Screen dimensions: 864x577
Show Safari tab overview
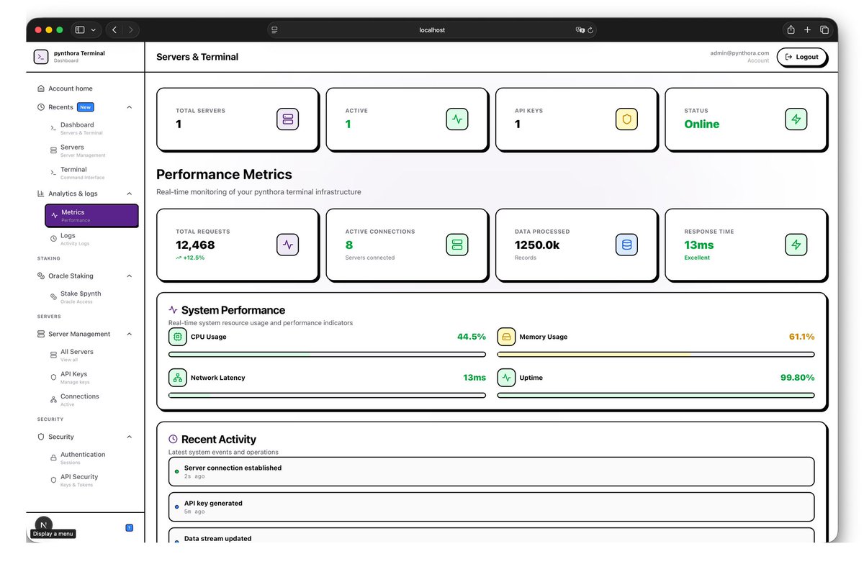pyautogui.click(x=824, y=29)
